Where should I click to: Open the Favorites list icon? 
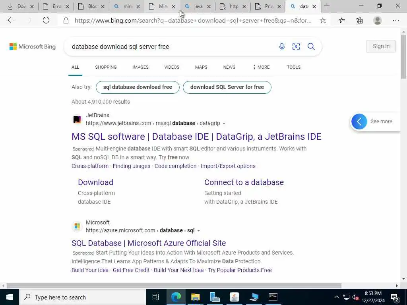tap(342, 21)
